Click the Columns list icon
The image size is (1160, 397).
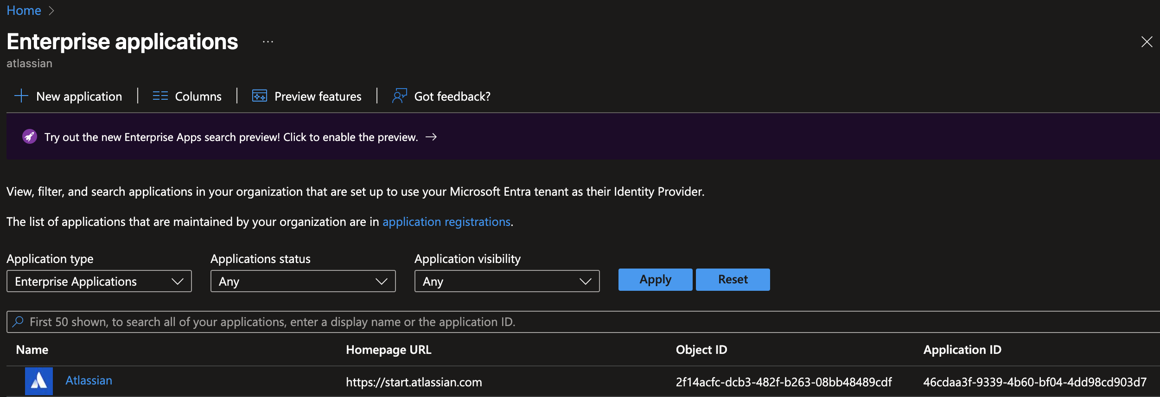(160, 96)
